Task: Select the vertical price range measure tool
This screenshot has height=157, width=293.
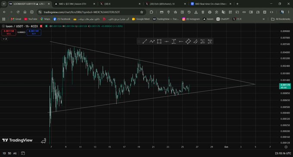Action: [x=174, y=41]
